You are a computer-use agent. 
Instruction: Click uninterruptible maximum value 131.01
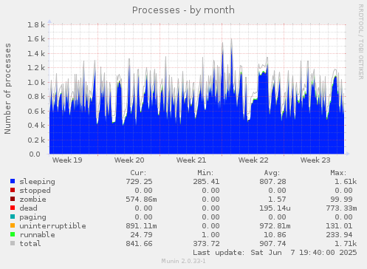[x=339, y=226]
